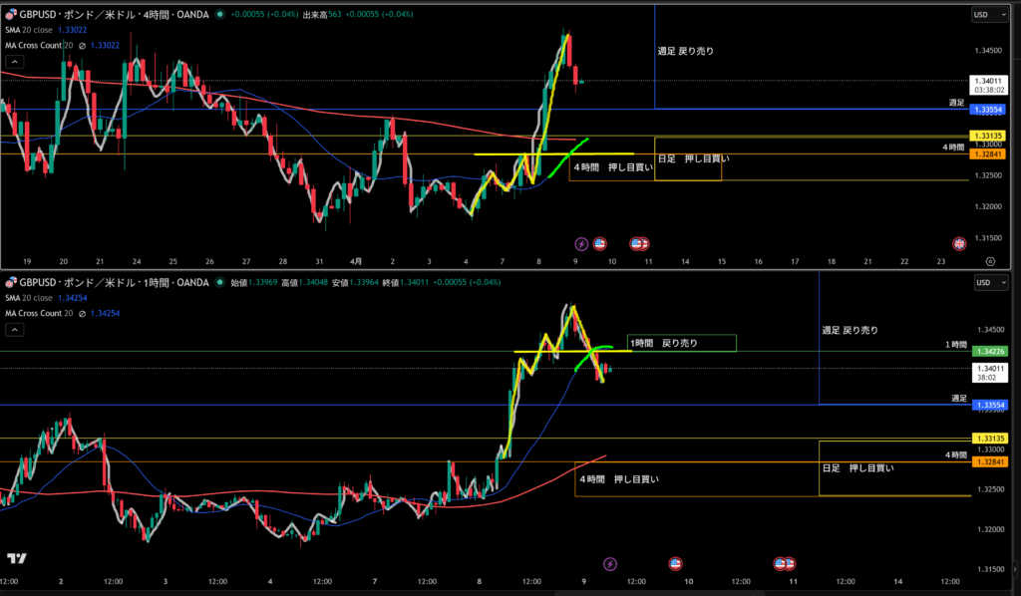
Task: Click the UK flag economic event icon
Action: [x=959, y=243]
